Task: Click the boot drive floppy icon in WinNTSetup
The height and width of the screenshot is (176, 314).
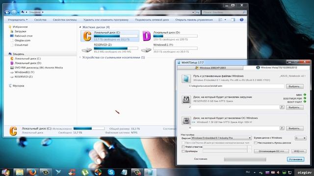Action: pyautogui.click(x=186, y=99)
